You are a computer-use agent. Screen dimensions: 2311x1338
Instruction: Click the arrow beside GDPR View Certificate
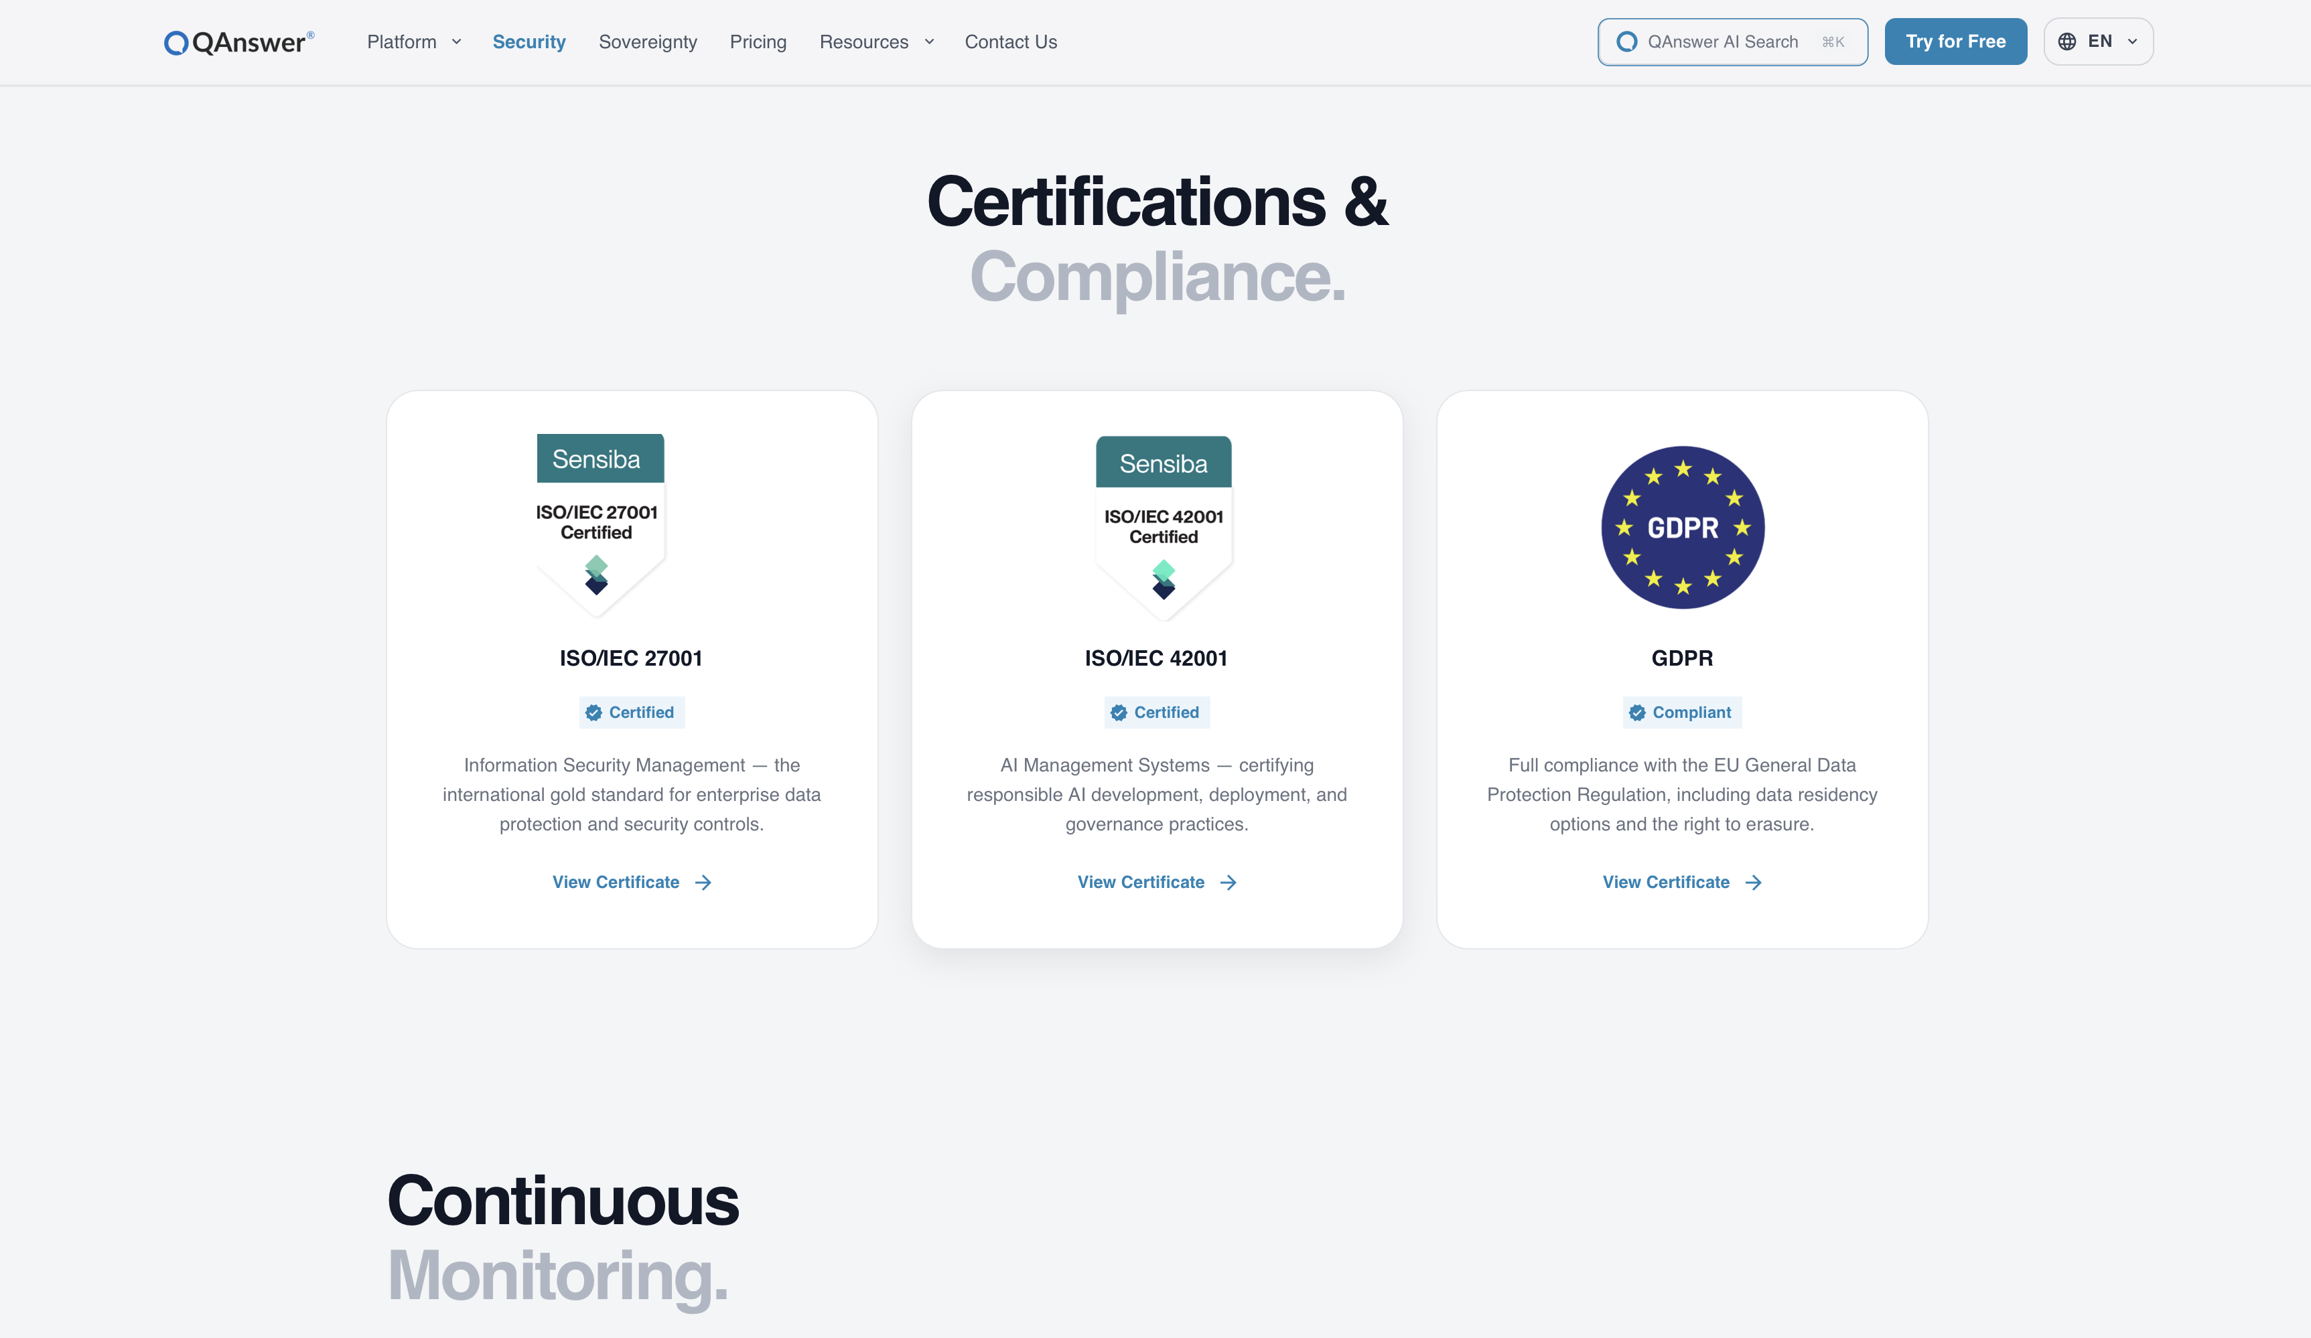(x=1752, y=881)
